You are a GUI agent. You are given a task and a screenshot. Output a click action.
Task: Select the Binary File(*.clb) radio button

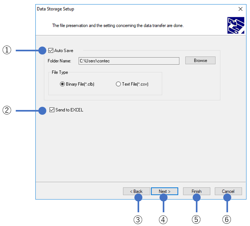tap(62, 84)
